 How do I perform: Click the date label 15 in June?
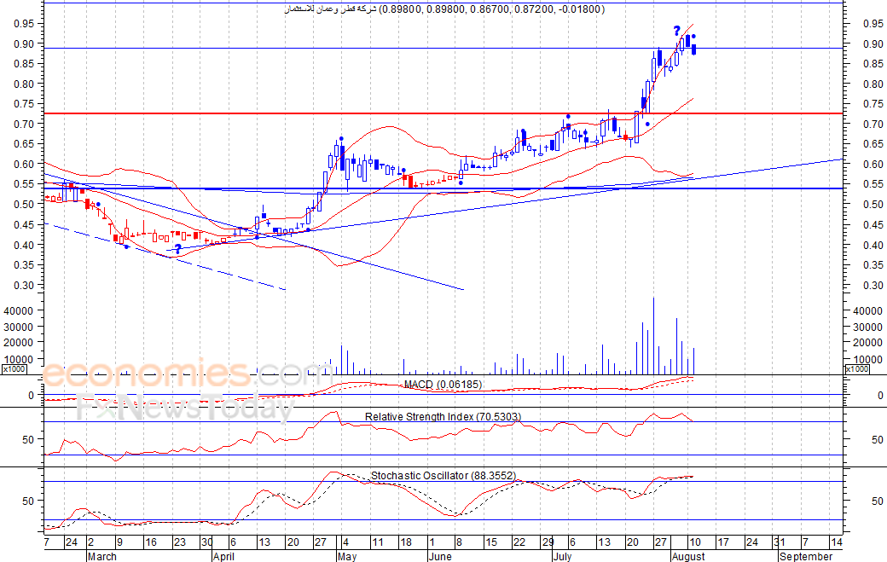click(490, 542)
